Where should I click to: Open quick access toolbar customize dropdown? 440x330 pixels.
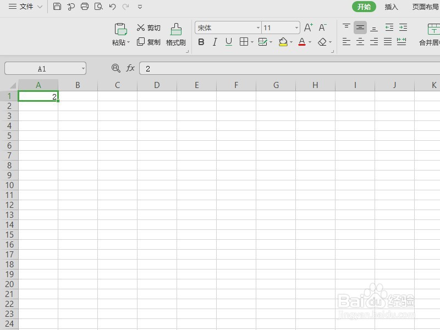click(x=140, y=7)
